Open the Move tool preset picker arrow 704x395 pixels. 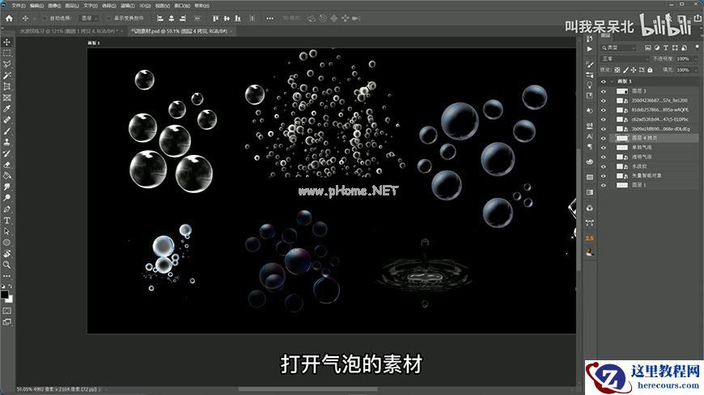34,19
